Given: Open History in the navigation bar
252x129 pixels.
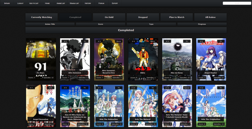Looking at the screenshot, I should click(x=88, y=3).
